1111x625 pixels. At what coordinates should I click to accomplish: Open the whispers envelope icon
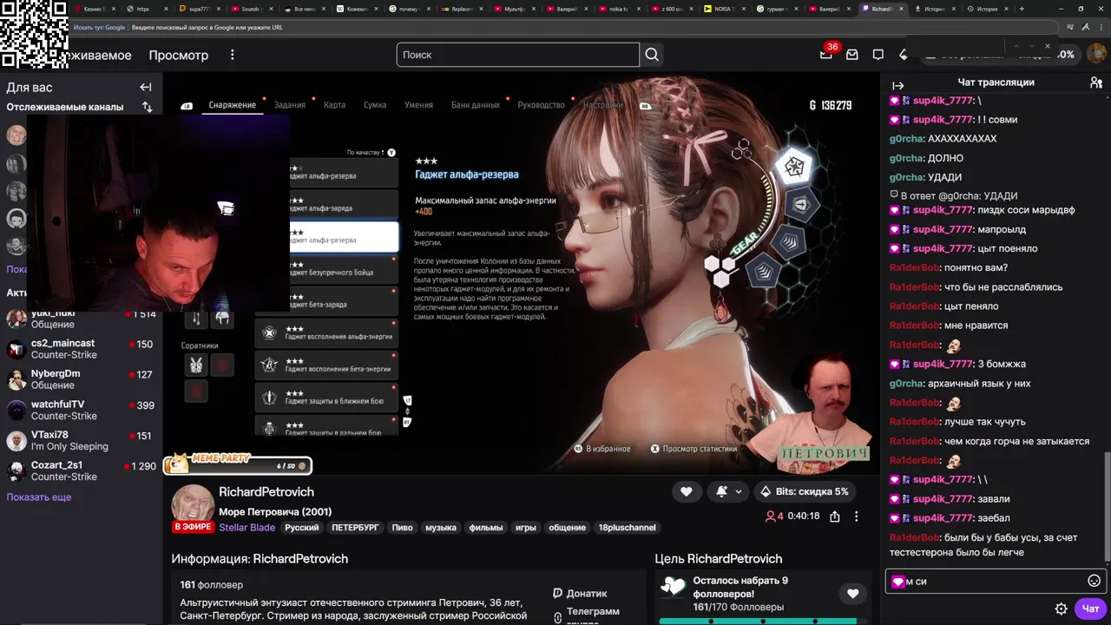click(852, 55)
